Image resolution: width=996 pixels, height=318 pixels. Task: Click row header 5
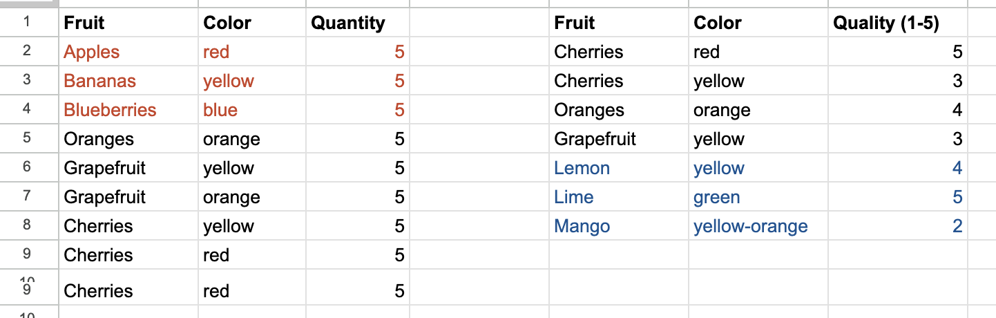(27, 138)
